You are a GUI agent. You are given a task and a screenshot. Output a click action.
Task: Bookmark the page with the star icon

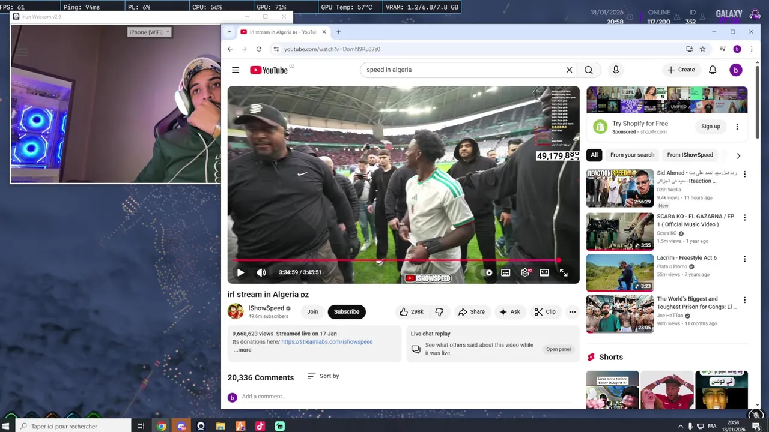[x=702, y=49]
